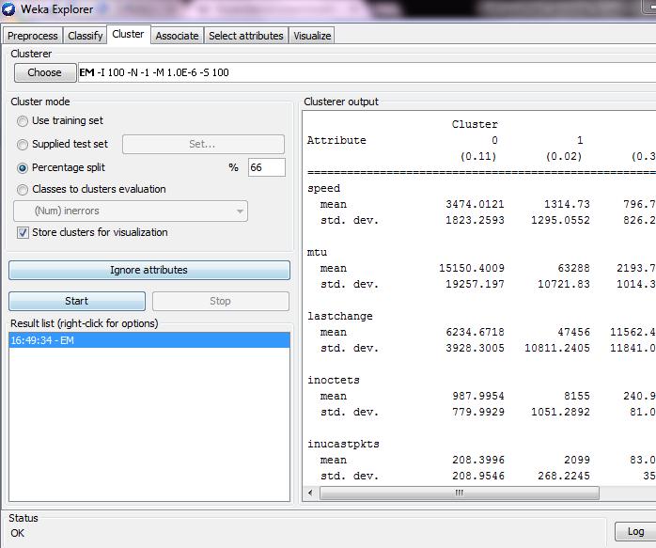656x548 pixels.
Task: Open the Log button
Action: click(635, 531)
